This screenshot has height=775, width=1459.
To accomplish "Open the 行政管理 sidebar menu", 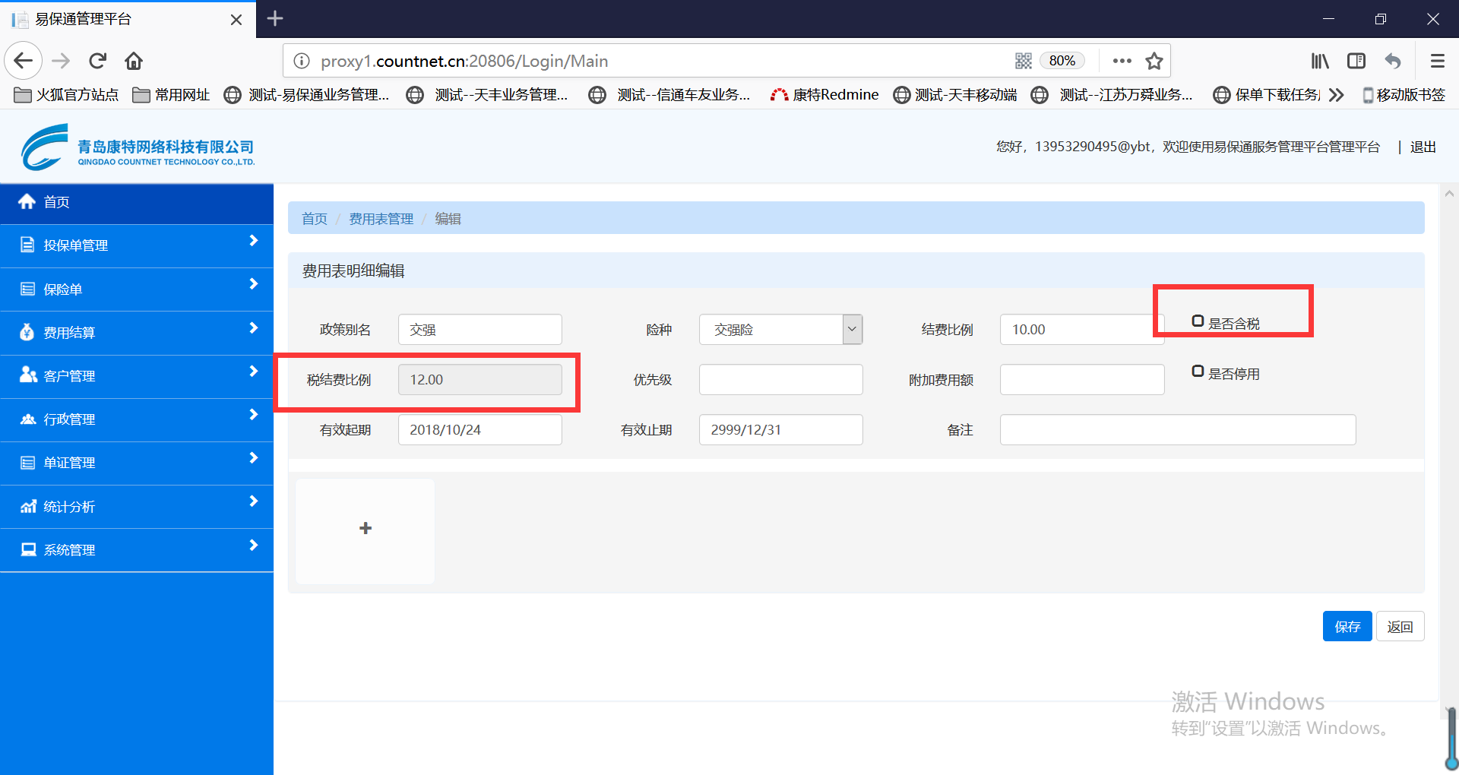I will (137, 419).
